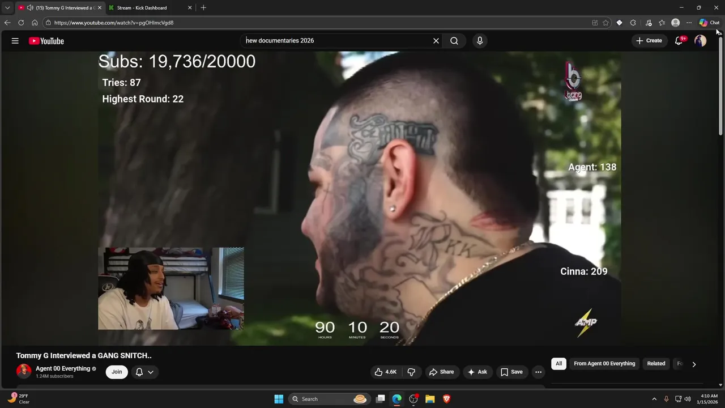
Task: Click the Join channel membership button
Action: (117, 372)
